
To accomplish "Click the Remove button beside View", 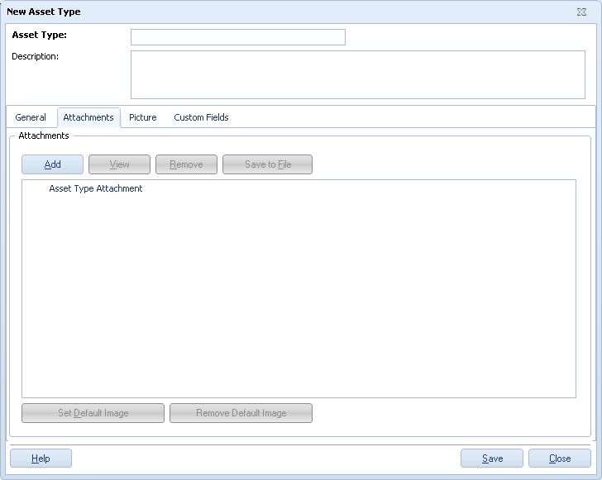I will click(186, 164).
